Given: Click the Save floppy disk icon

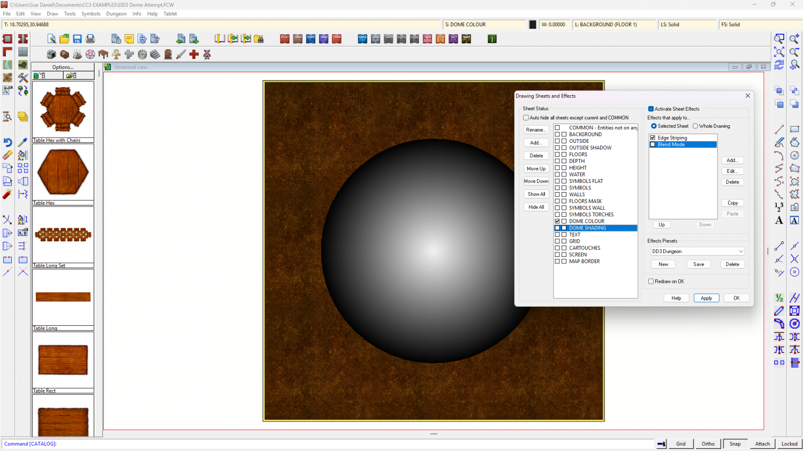Looking at the screenshot, I should tap(77, 39).
